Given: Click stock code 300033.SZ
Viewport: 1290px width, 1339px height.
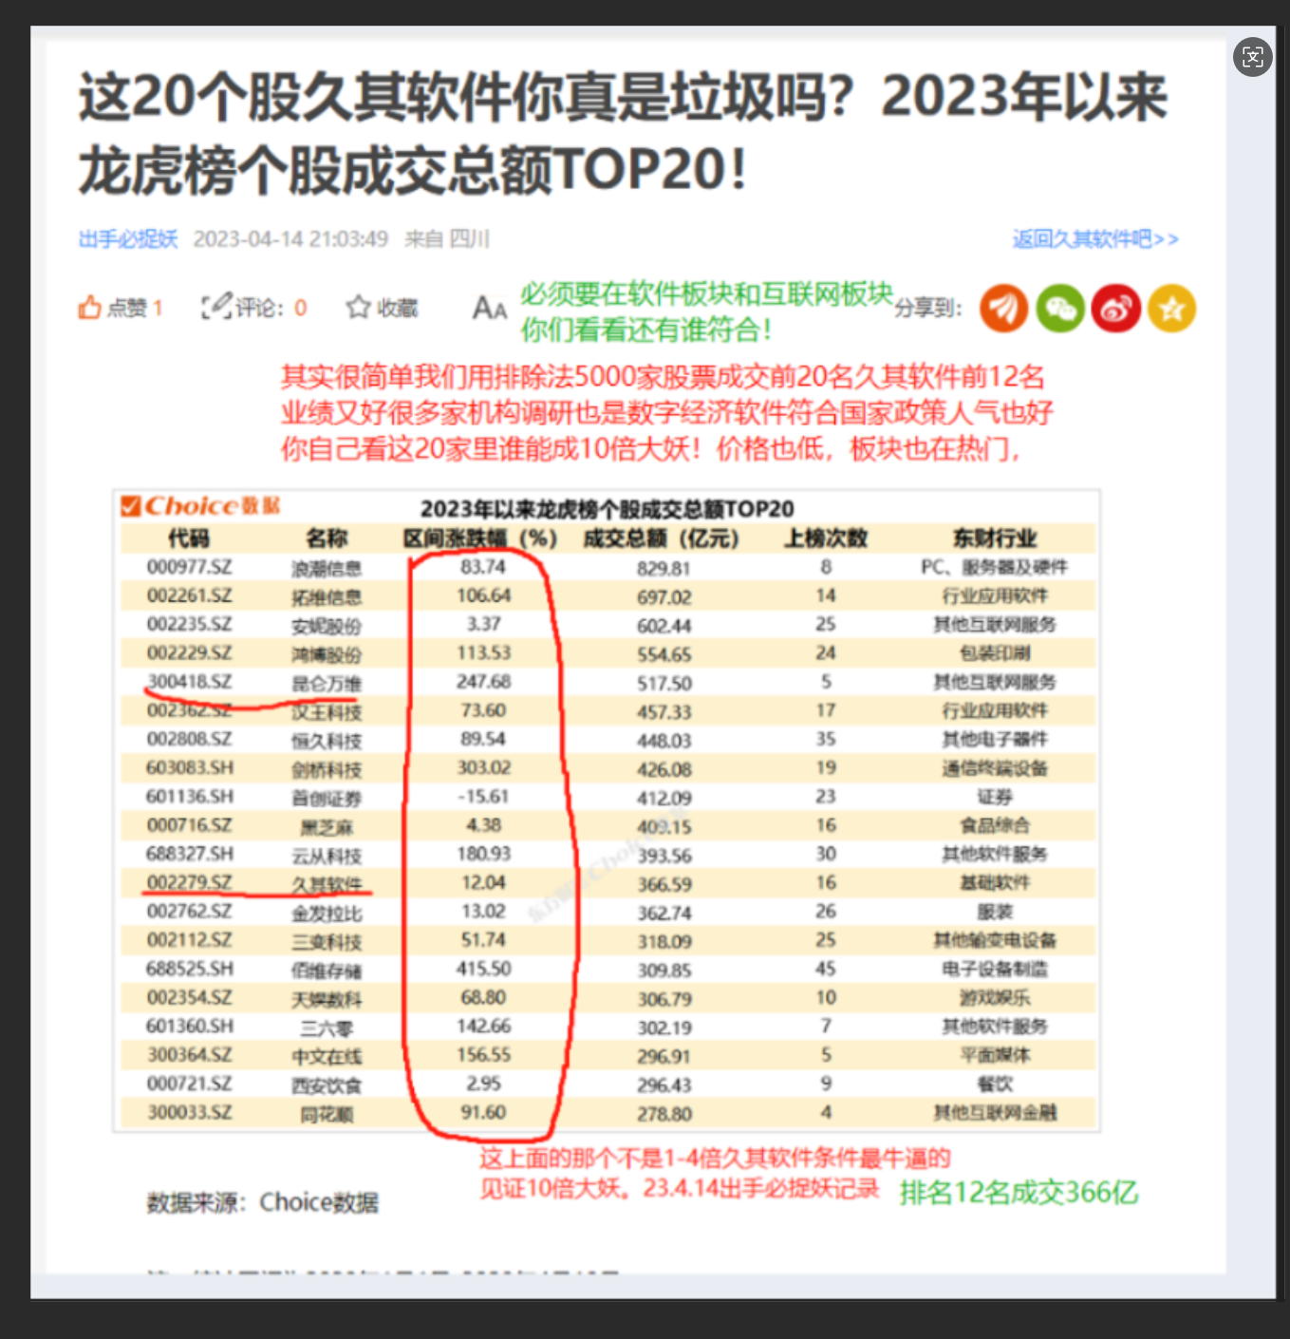Looking at the screenshot, I should pos(189,1112).
